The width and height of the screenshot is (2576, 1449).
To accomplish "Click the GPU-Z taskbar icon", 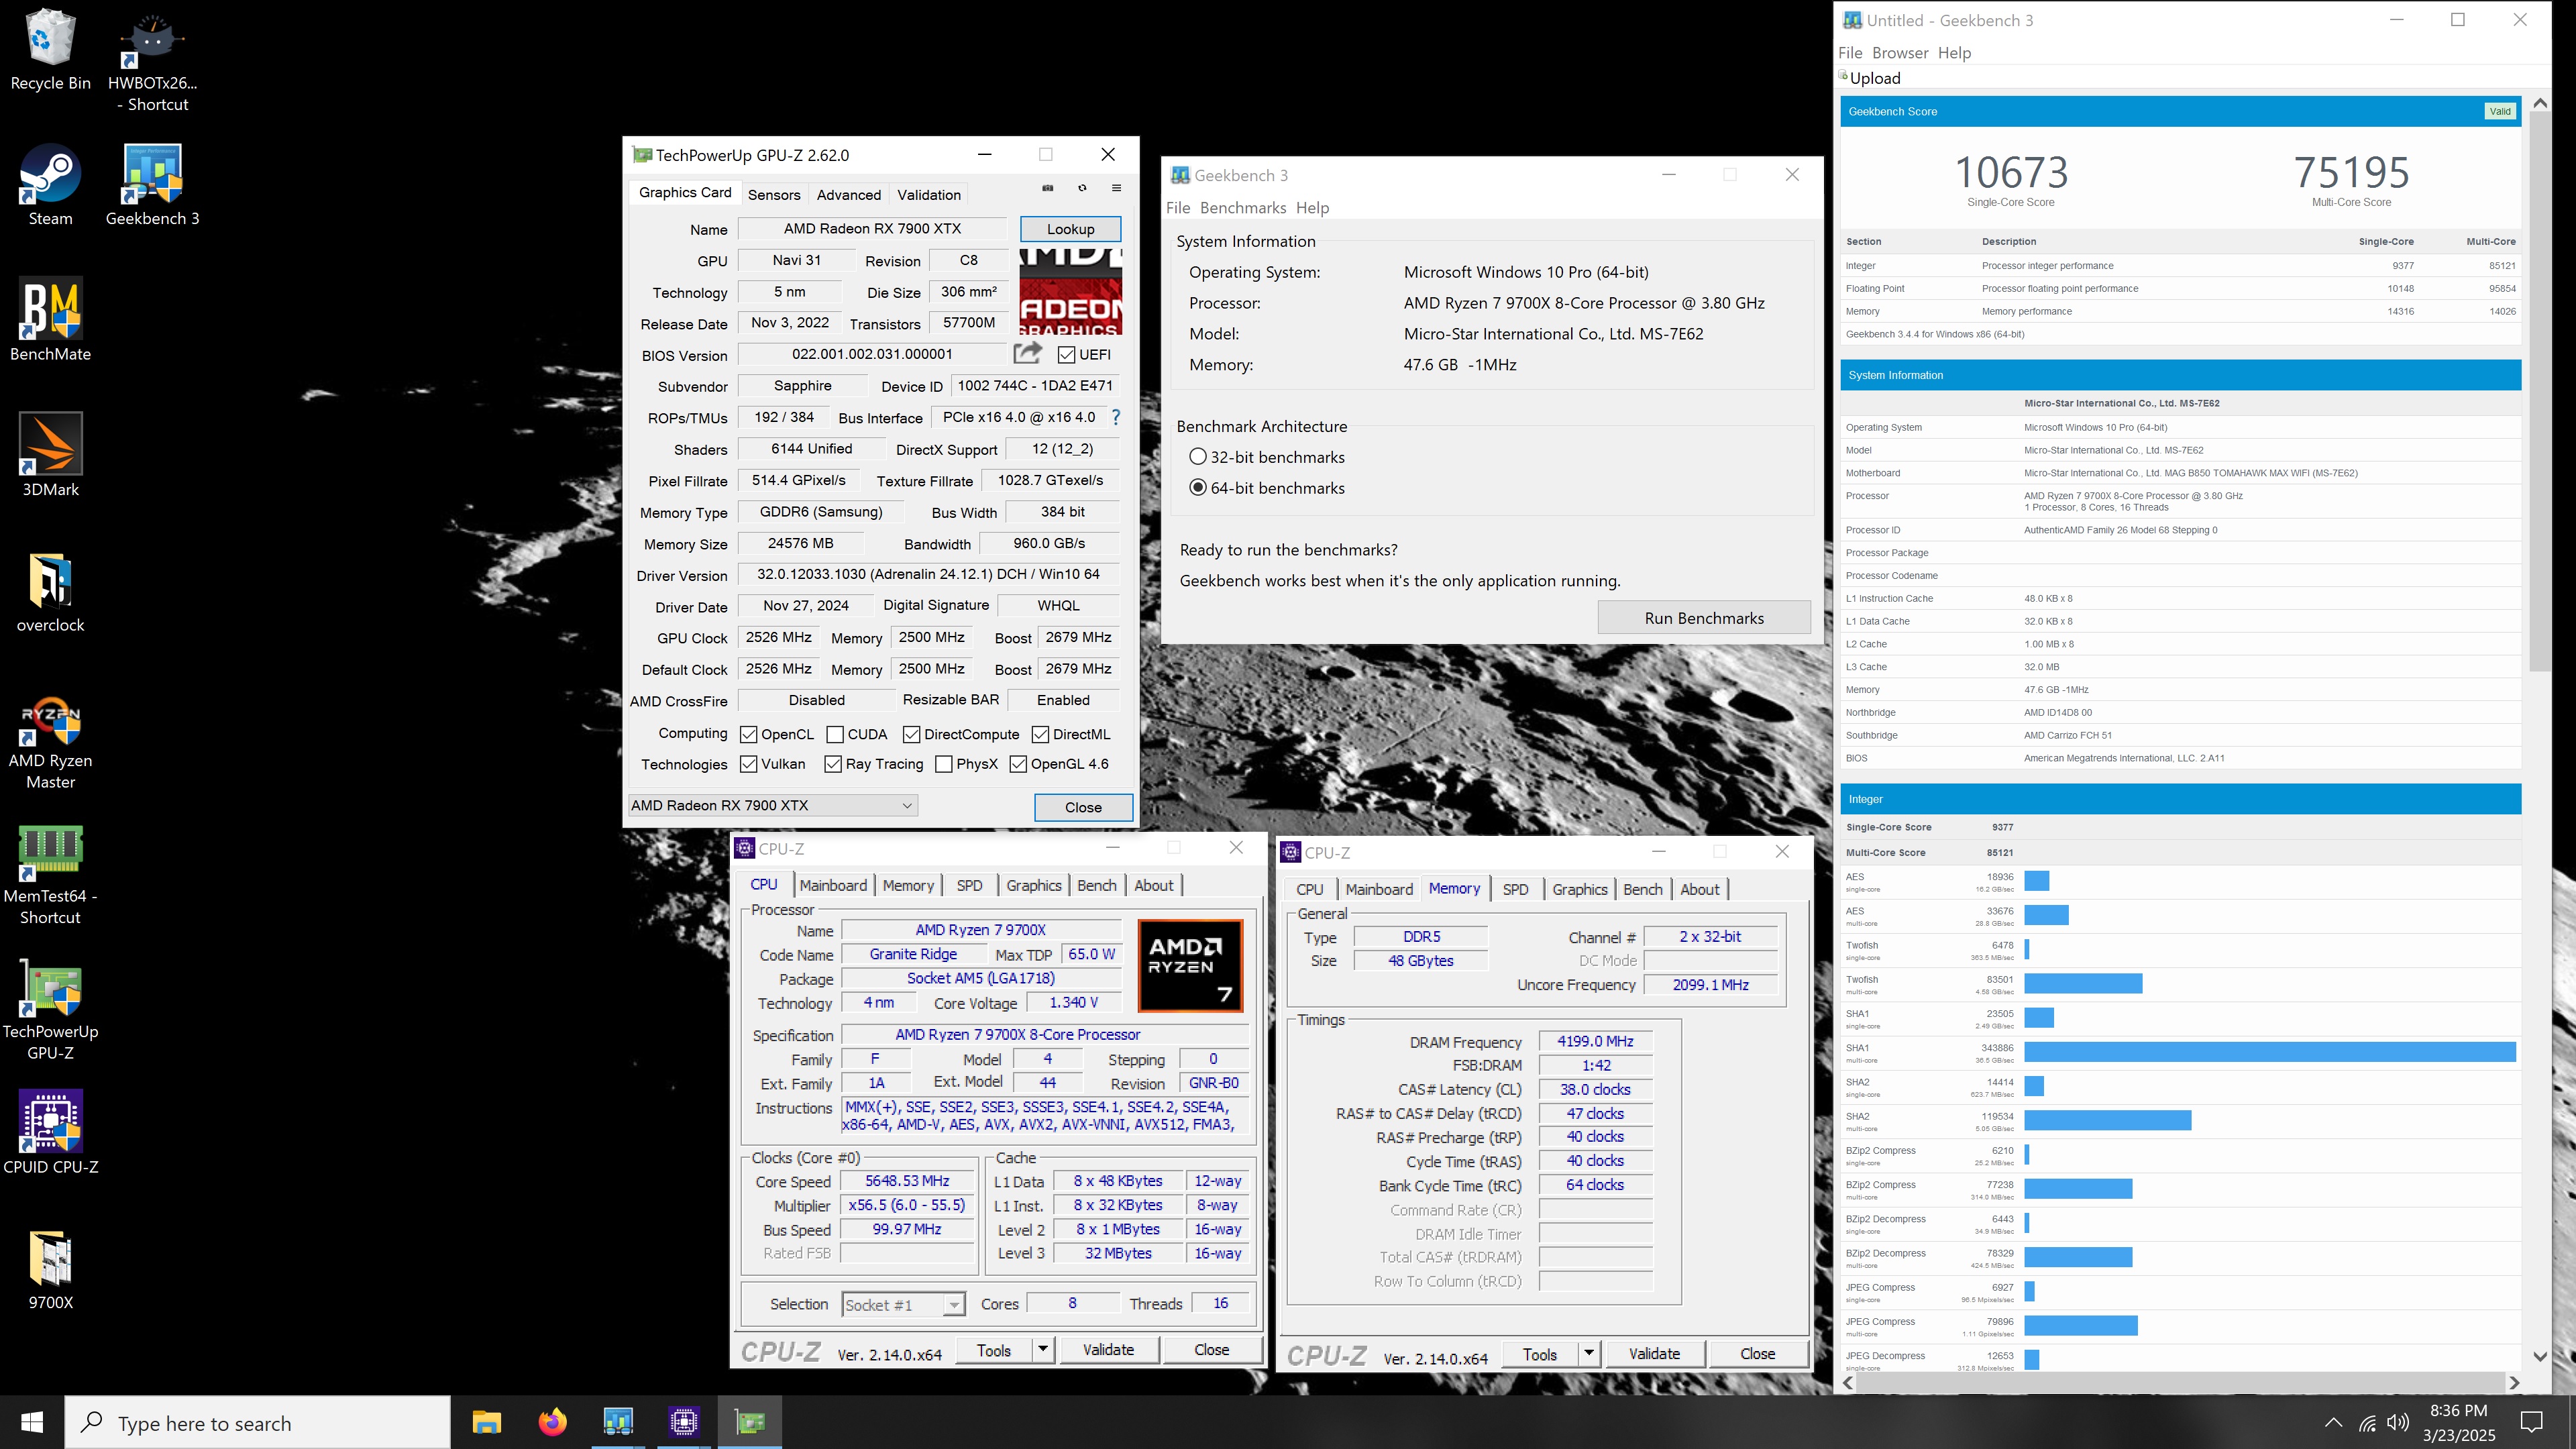I will (750, 1422).
